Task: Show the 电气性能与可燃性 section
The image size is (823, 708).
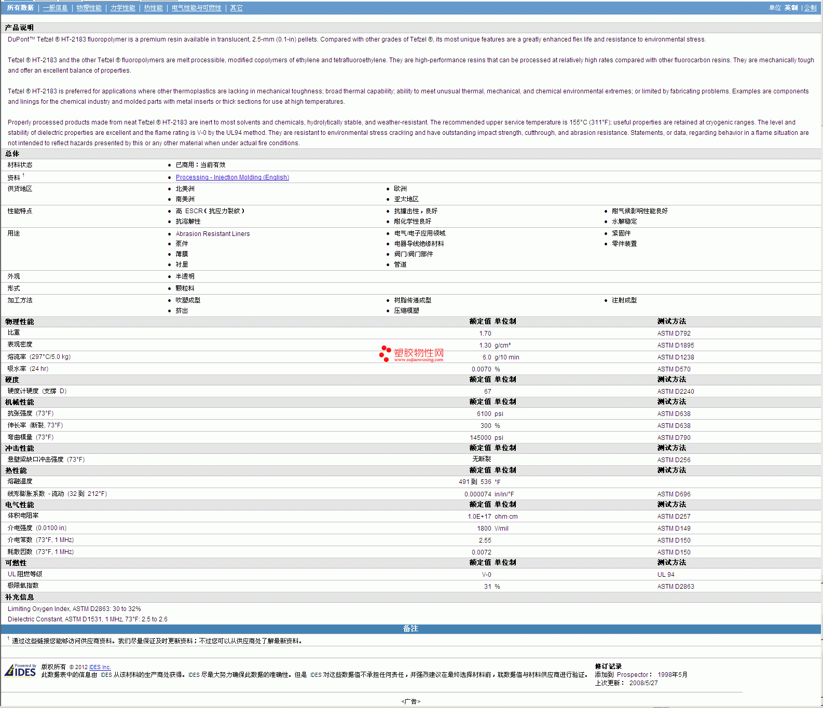Action: 196,8
